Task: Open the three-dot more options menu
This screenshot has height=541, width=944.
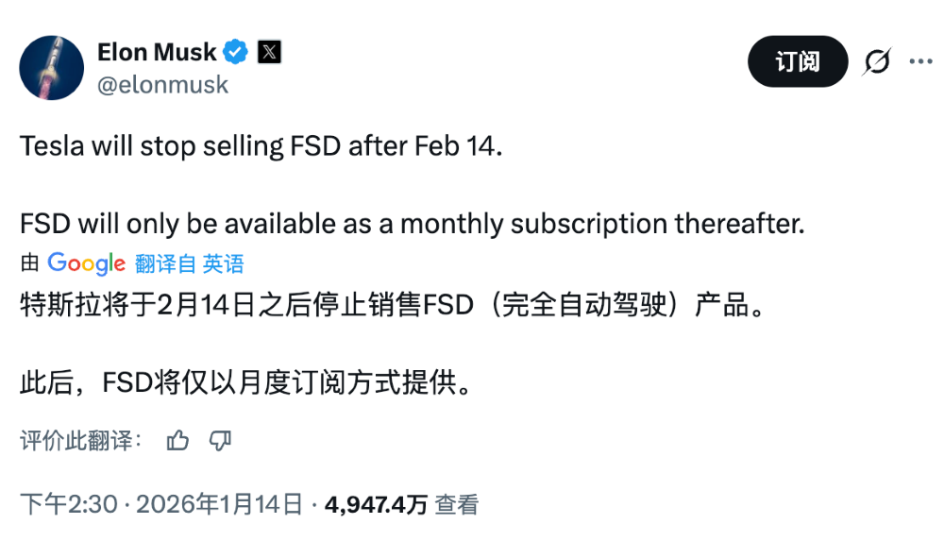Action: click(920, 62)
